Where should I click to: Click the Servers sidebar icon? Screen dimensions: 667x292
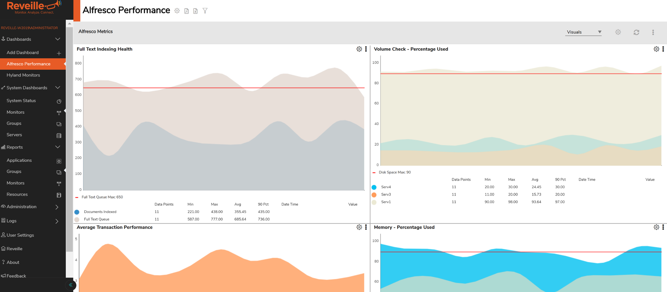pyautogui.click(x=59, y=136)
